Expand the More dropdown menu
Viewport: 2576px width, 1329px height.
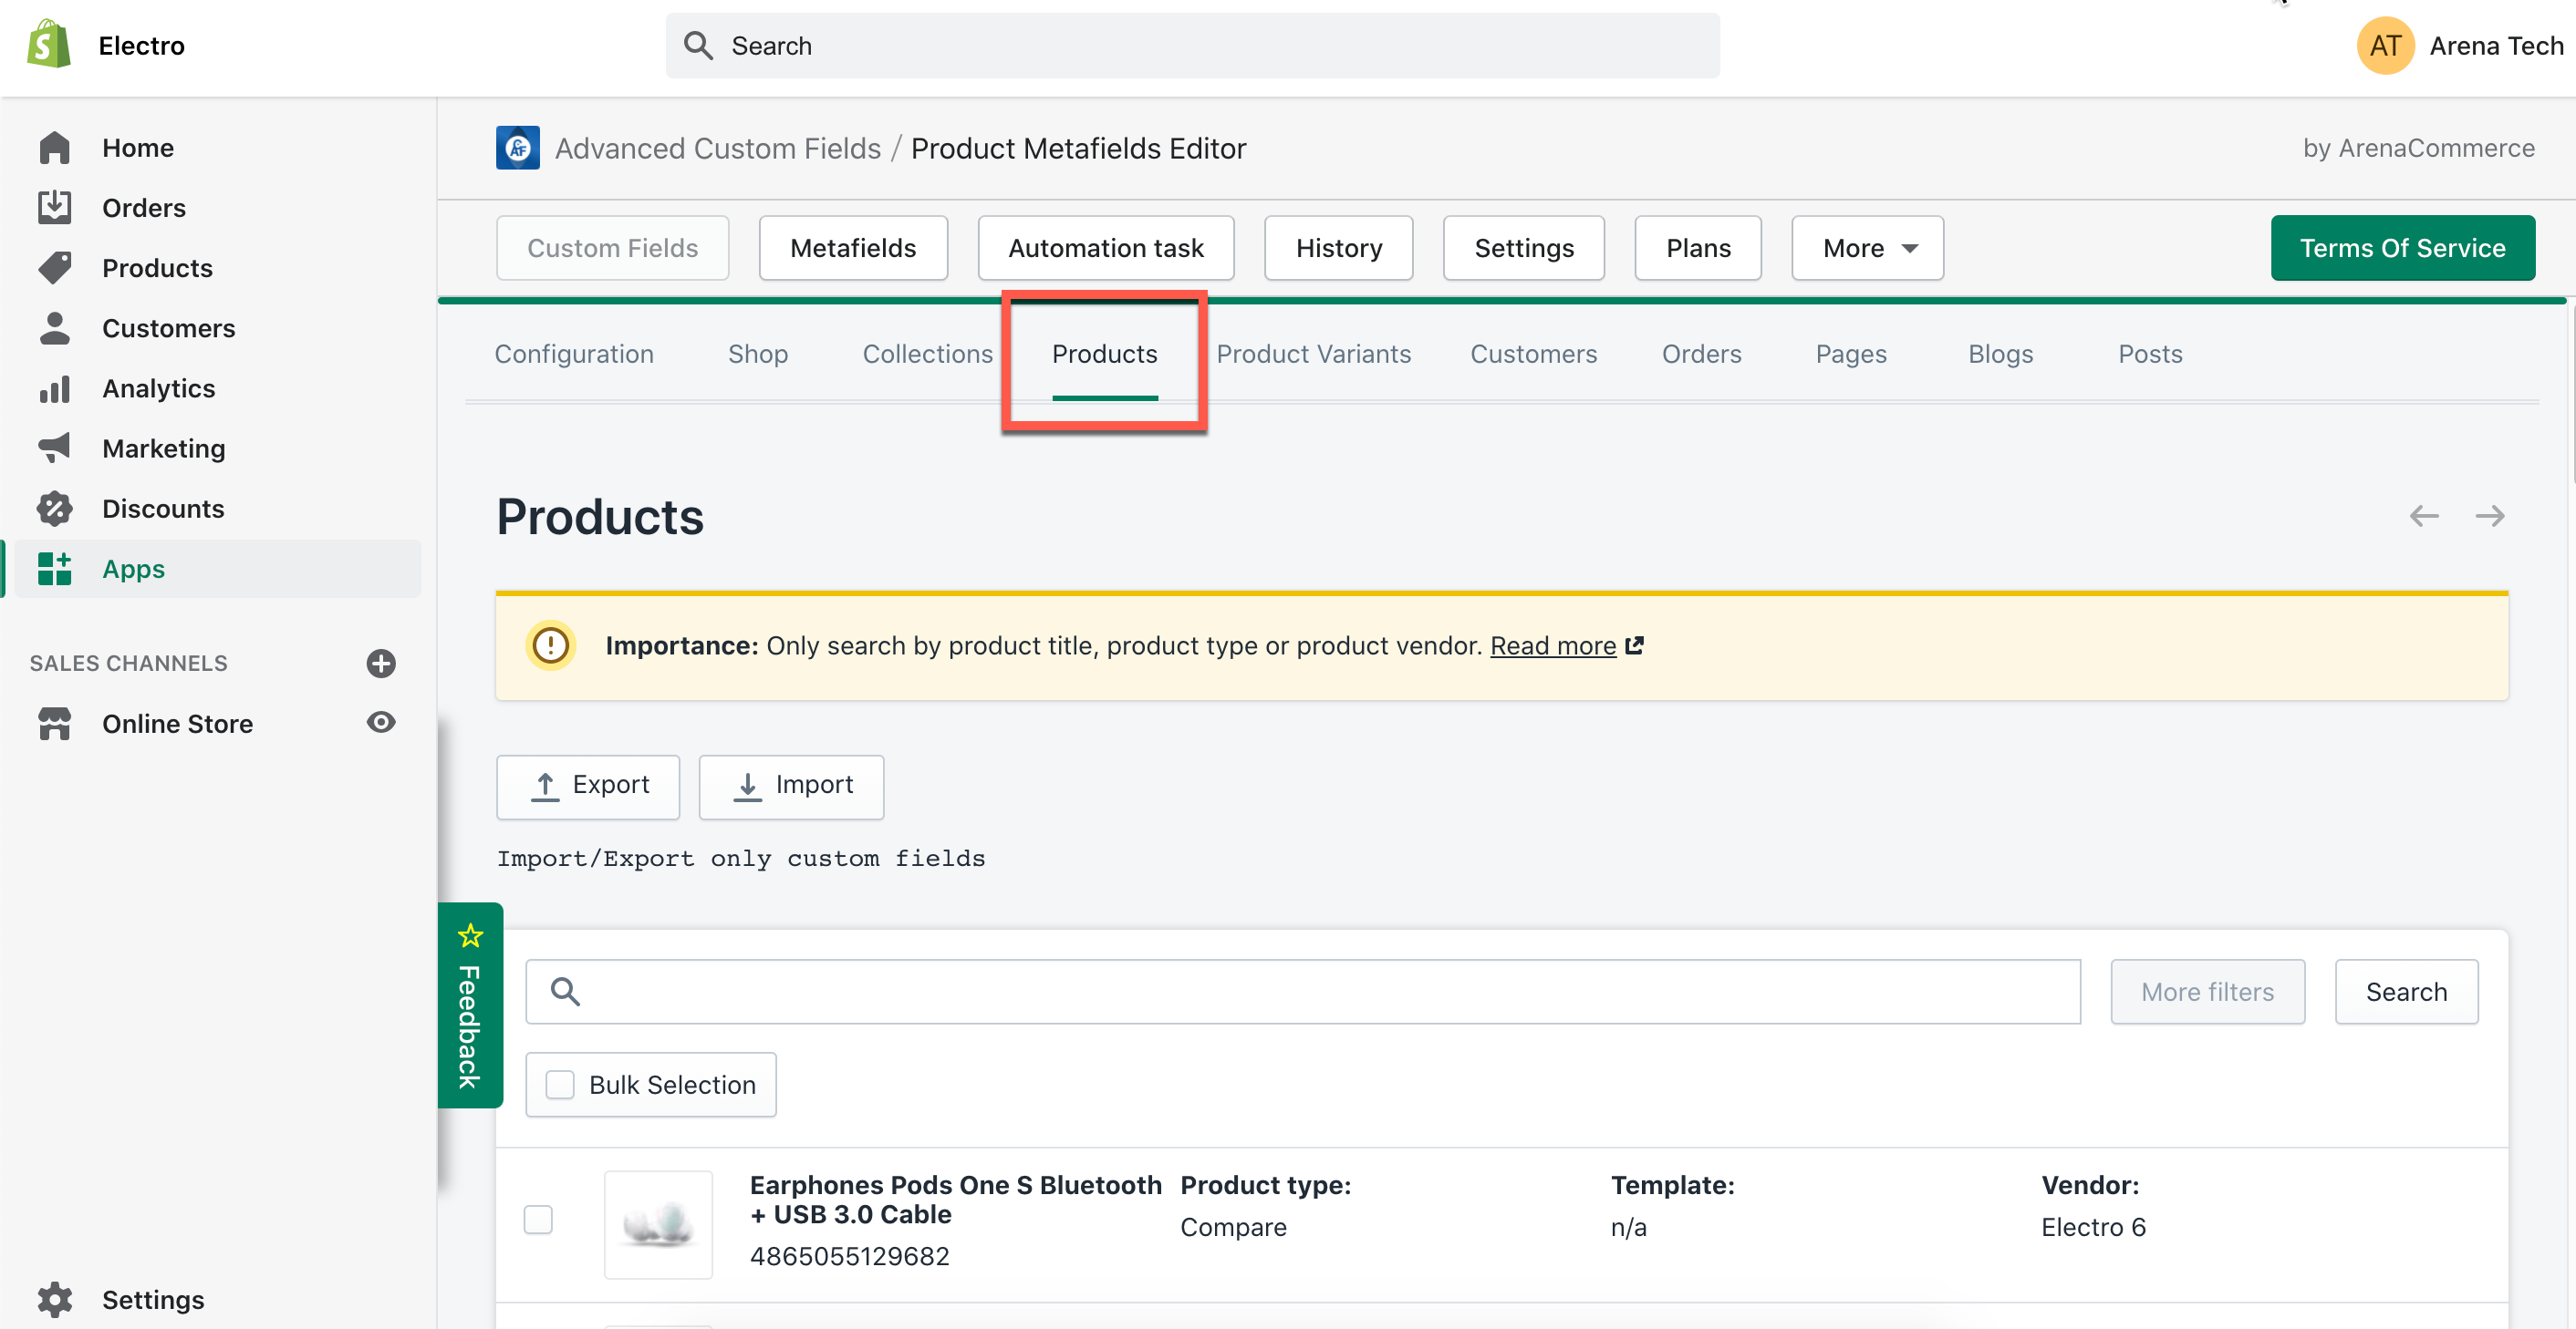1867,248
